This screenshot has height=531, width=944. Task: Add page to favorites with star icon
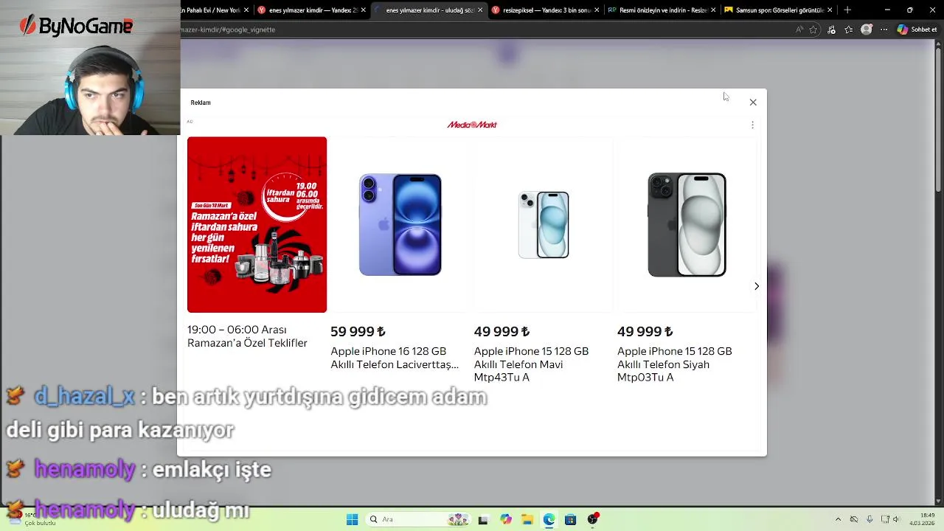pos(813,29)
